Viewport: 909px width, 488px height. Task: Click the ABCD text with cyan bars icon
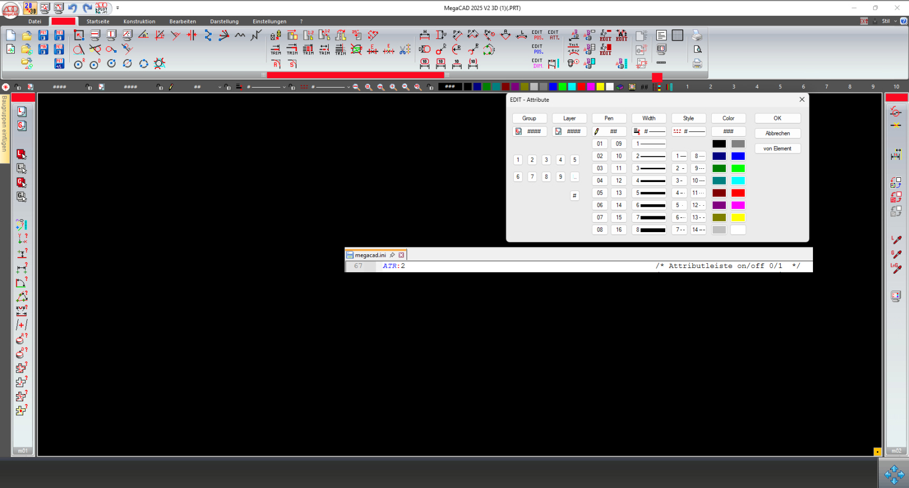click(x=622, y=64)
